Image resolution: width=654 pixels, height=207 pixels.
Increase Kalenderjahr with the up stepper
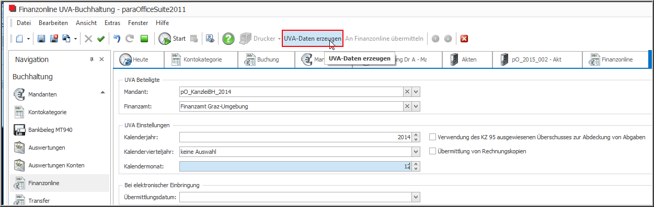(x=416, y=135)
